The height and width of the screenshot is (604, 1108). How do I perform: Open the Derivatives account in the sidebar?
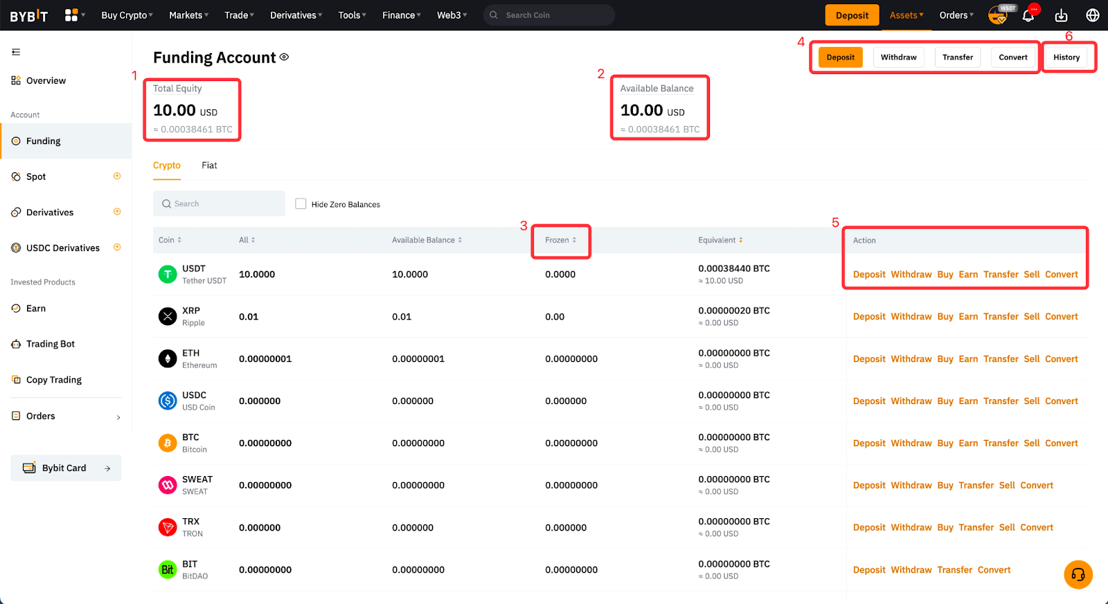click(66, 212)
